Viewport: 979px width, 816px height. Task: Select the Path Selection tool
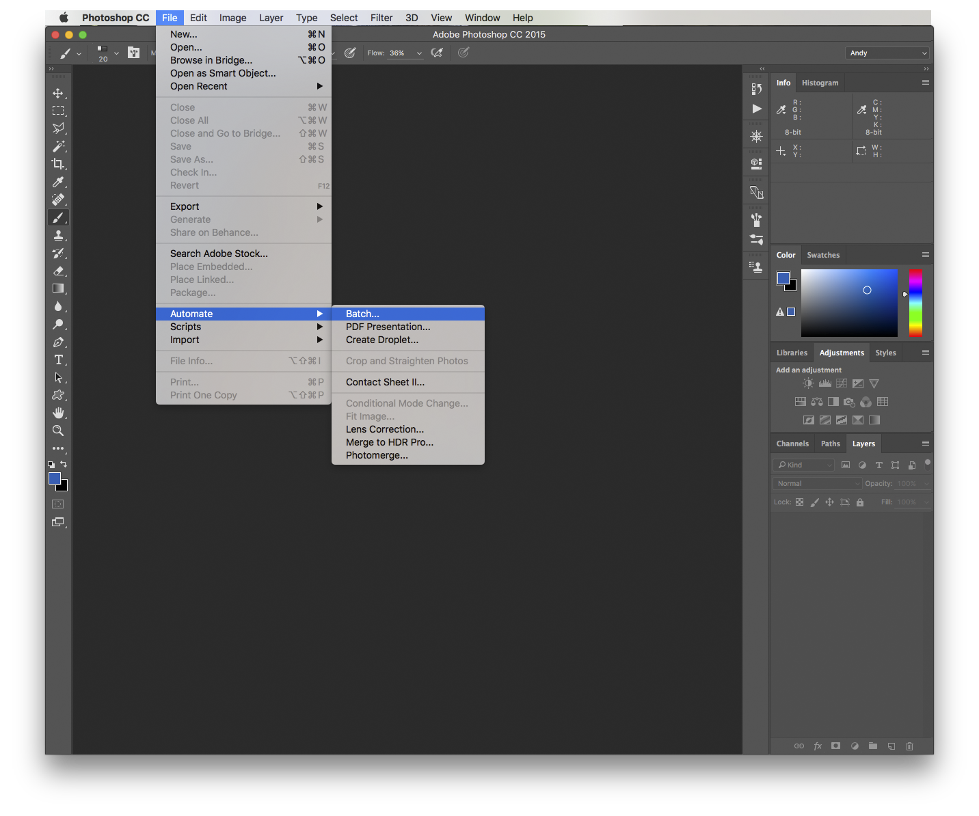pyautogui.click(x=58, y=377)
